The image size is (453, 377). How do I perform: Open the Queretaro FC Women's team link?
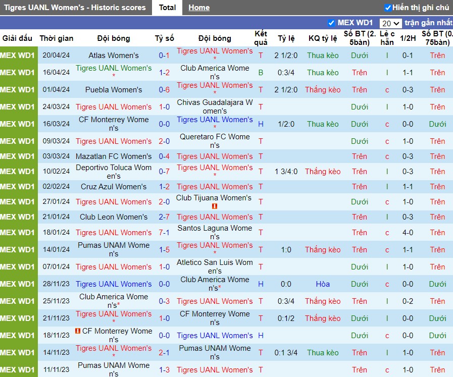(215, 141)
